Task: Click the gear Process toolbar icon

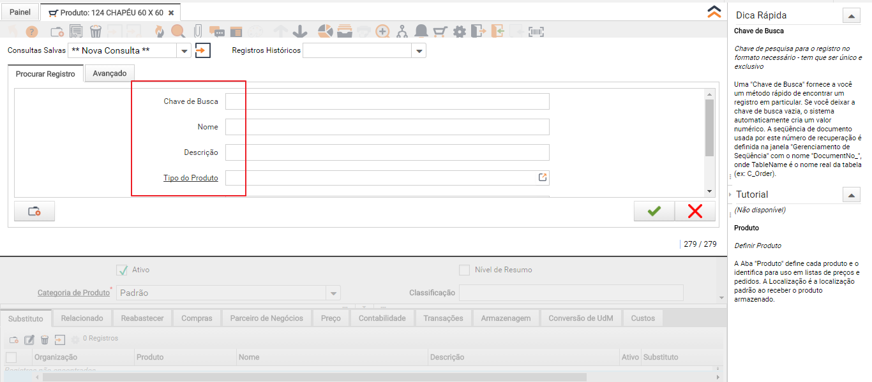Action: [460, 31]
